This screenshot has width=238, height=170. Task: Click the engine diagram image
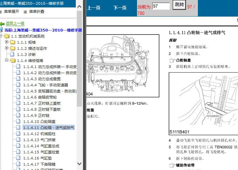123,66
